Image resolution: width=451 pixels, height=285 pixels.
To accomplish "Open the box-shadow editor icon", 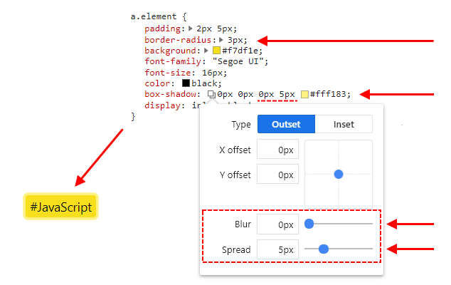I will click(x=211, y=94).
